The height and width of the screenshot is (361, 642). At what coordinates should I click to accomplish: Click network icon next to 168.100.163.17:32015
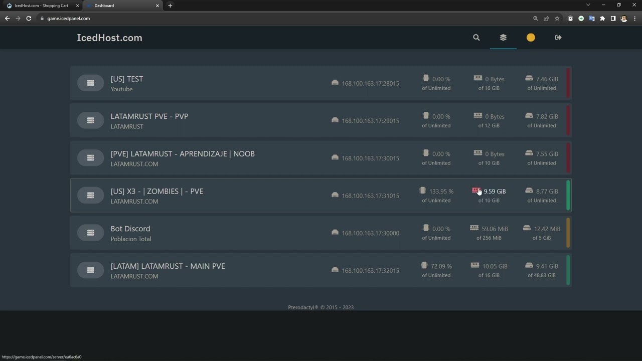point(335,270)
